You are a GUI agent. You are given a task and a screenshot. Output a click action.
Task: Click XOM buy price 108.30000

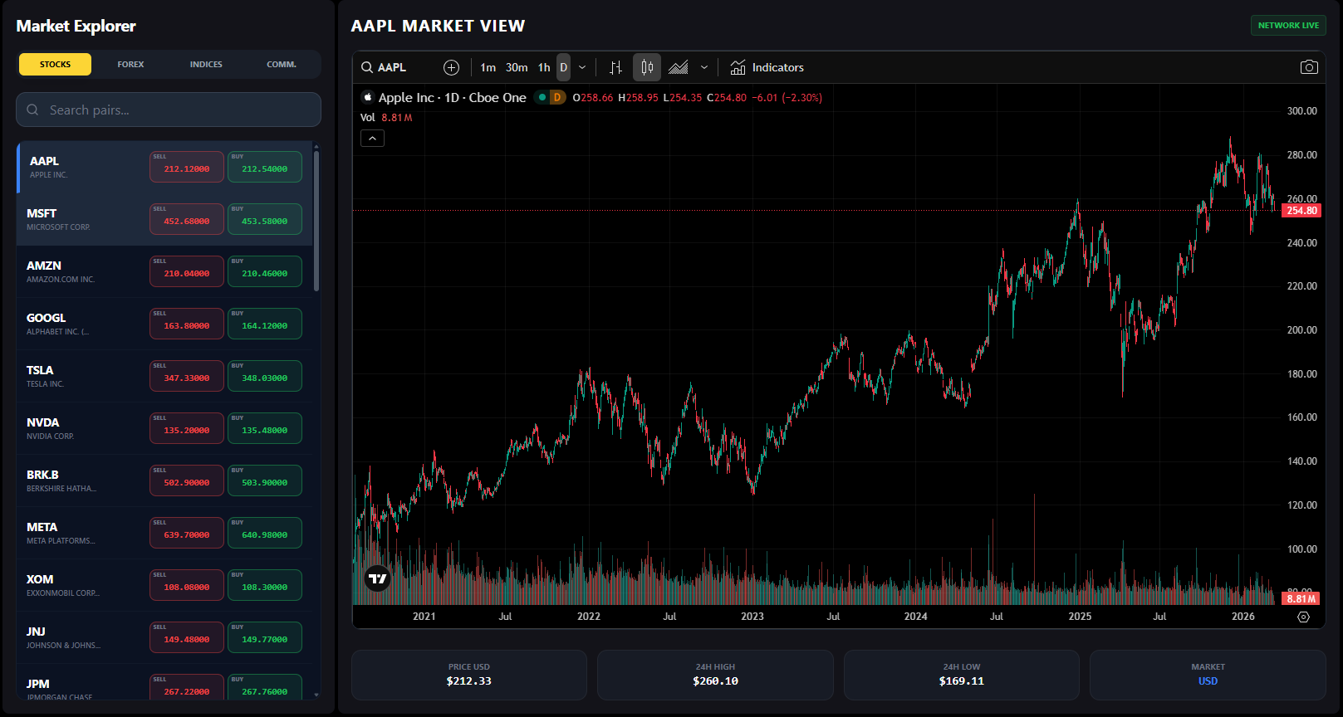click(x=265, y=585)
